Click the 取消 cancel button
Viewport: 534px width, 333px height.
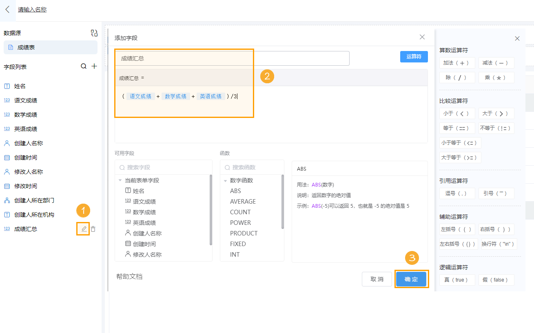(x=377, y=279)
